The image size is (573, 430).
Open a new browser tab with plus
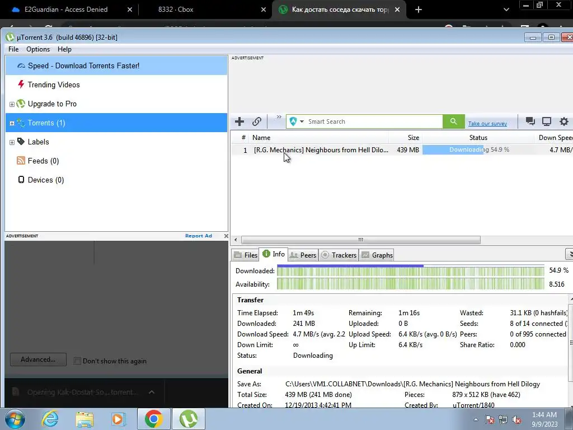click(x=419, y=10)
